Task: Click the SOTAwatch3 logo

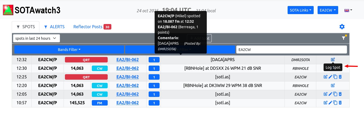Action: point(8,10)
